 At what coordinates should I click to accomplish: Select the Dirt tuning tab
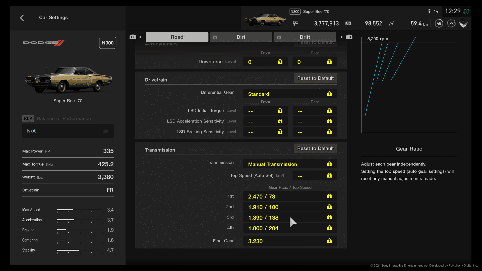coord(240,37)
